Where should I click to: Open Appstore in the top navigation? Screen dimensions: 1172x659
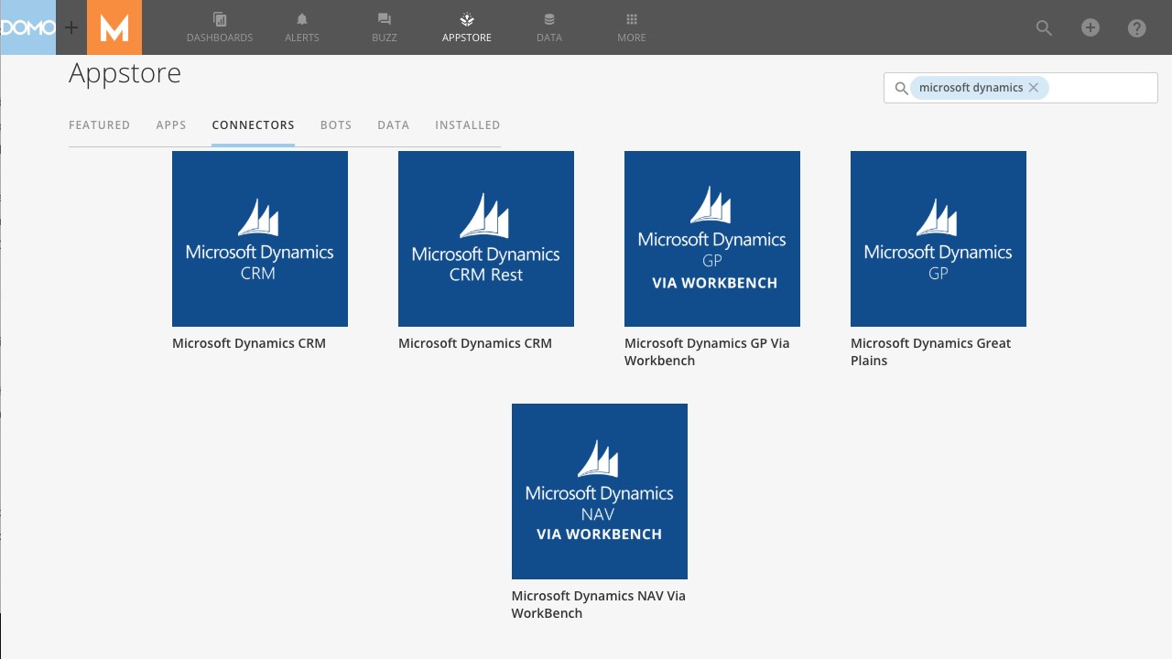click(467, 27)
